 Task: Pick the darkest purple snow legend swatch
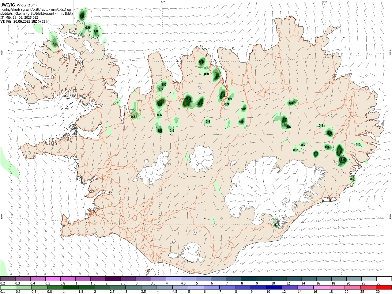[x=113, y=279]
